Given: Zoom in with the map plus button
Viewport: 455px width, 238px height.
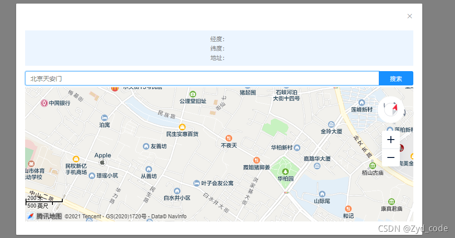Looking at the screenshot, I should click(391, 140).
